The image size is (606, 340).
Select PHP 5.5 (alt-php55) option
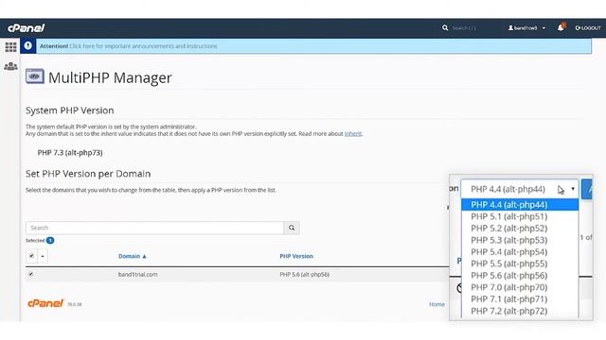(x=520, y=263)
